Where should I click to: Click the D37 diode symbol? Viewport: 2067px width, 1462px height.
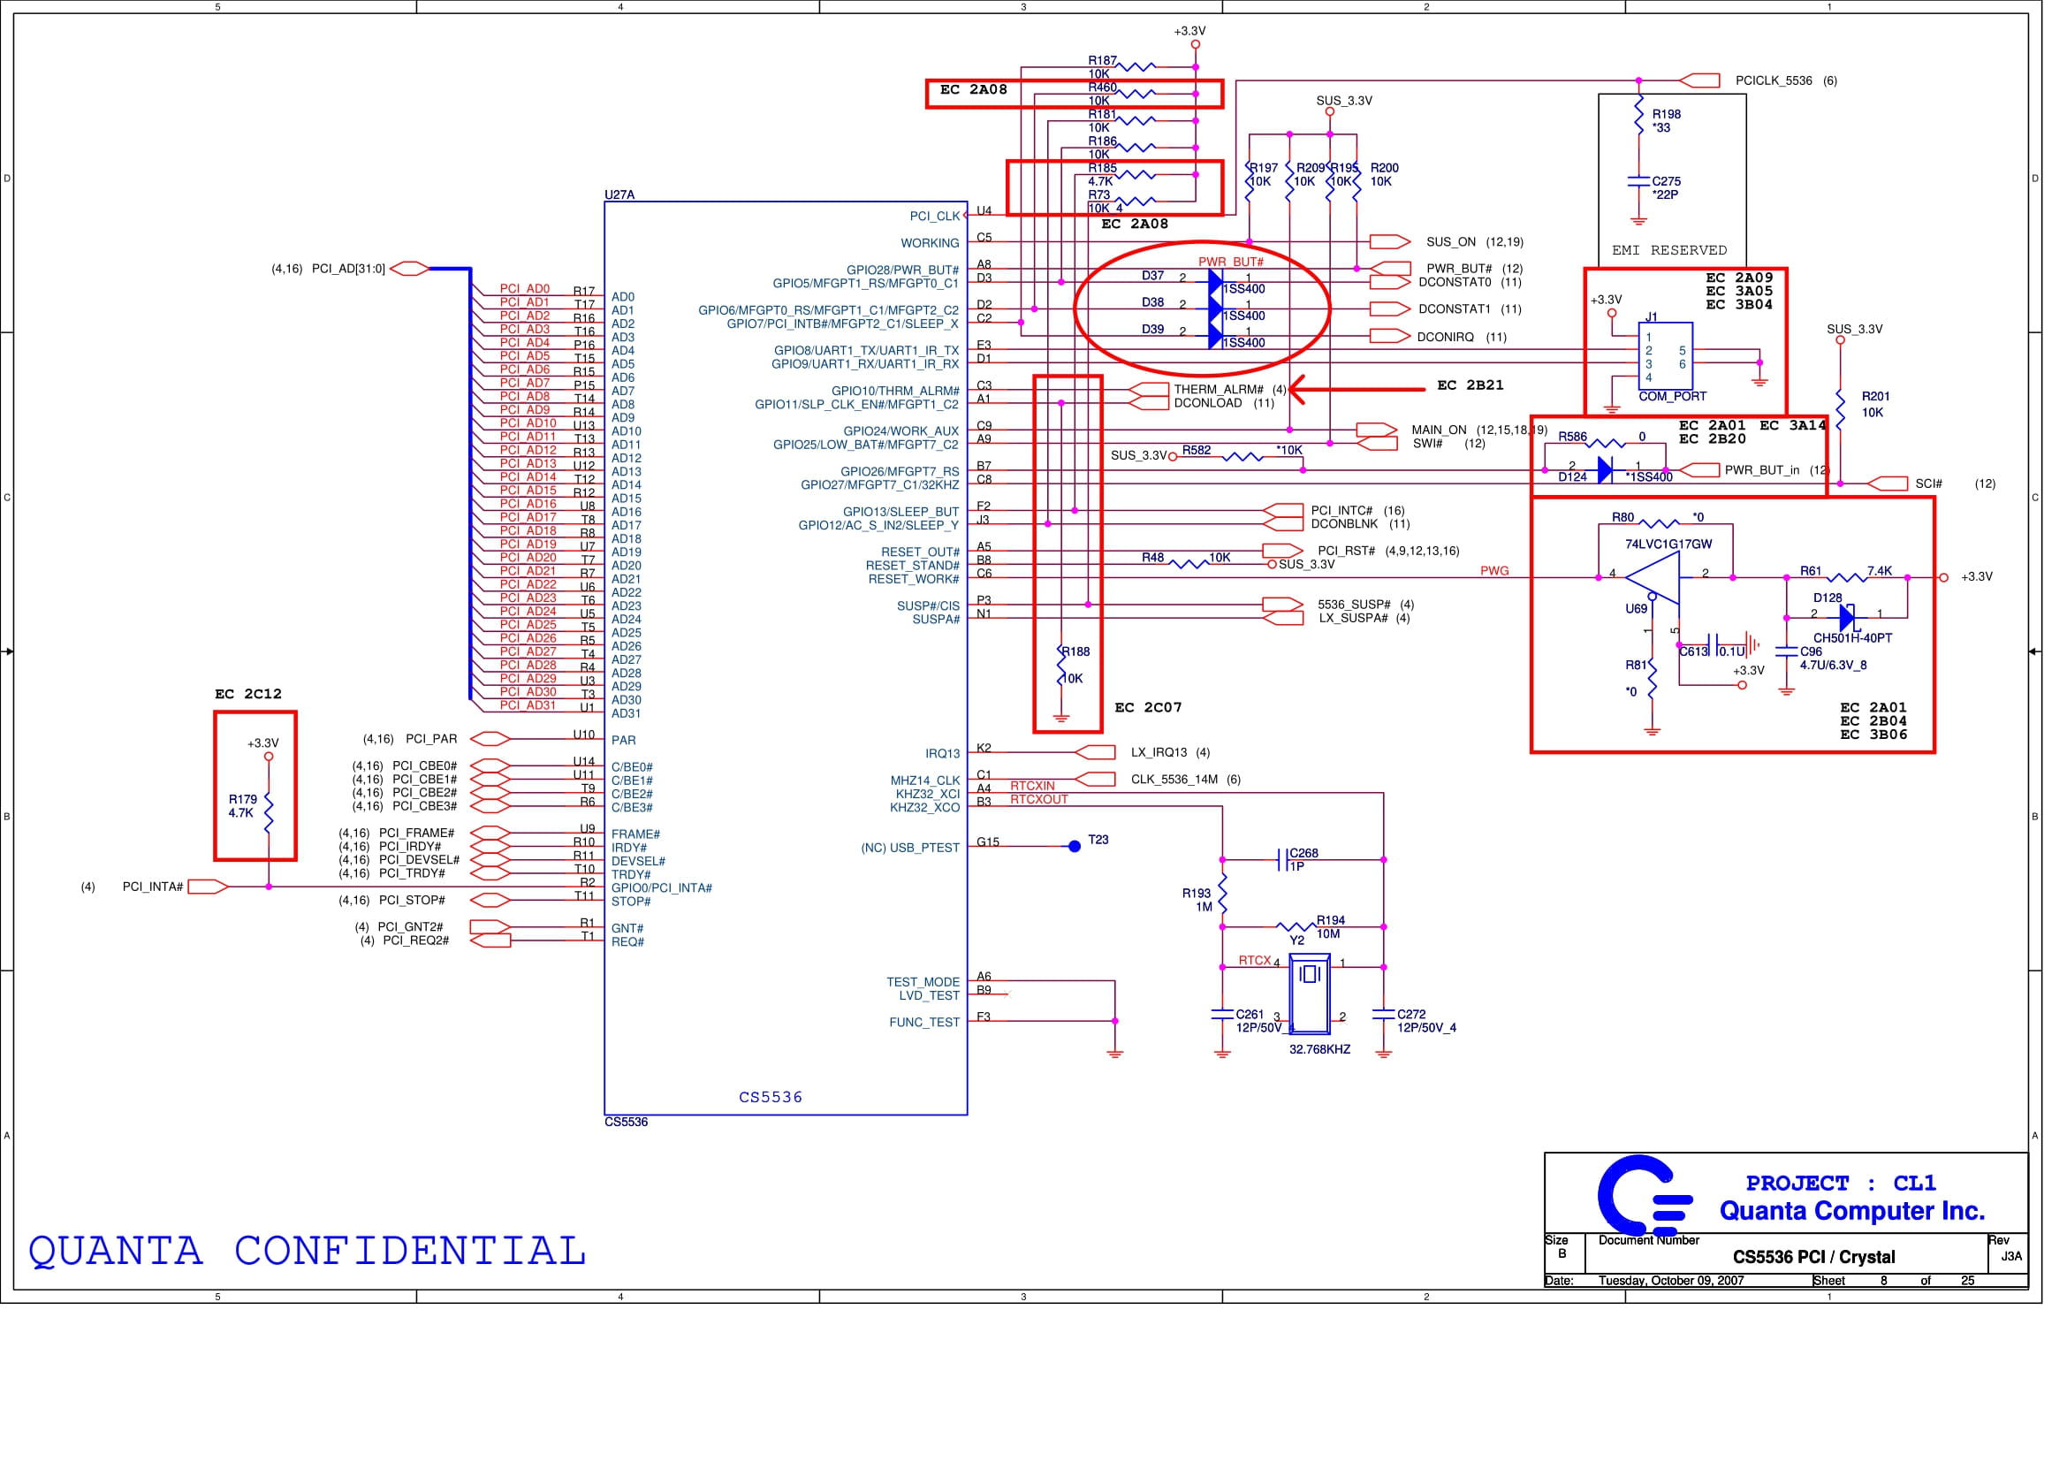click(1215, 282)
